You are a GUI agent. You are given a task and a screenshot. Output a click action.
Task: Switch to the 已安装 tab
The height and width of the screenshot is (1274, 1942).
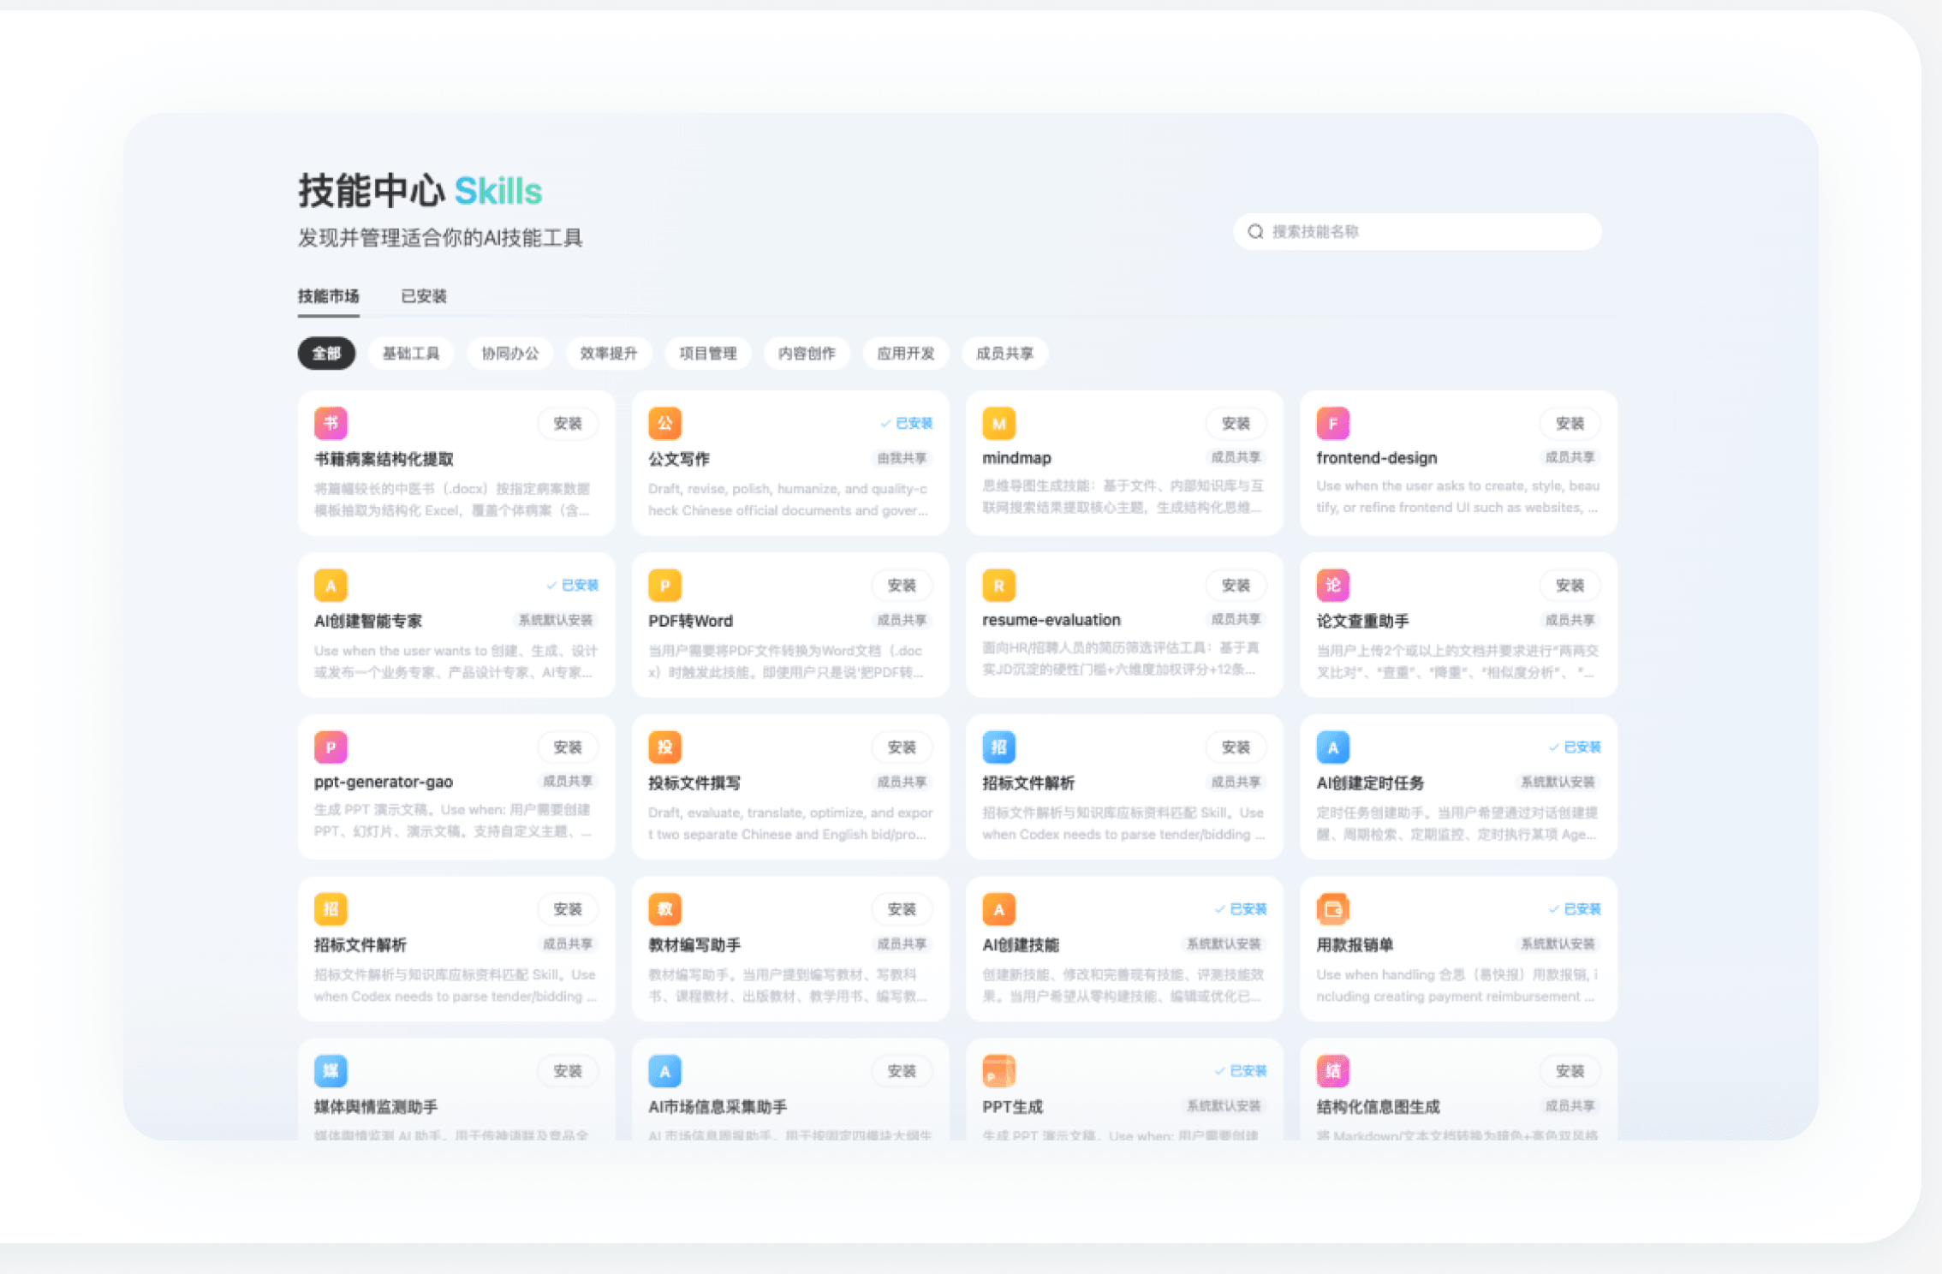click(424, 296)
